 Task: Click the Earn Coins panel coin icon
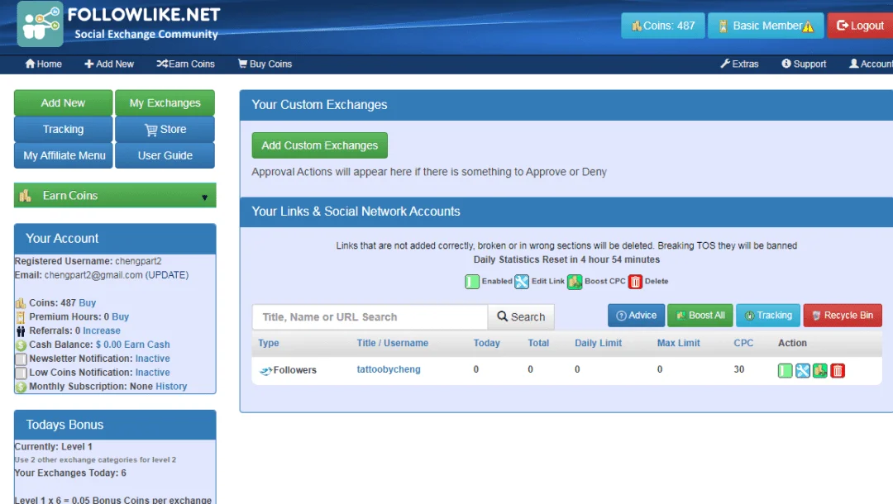[x=25, y=196]
